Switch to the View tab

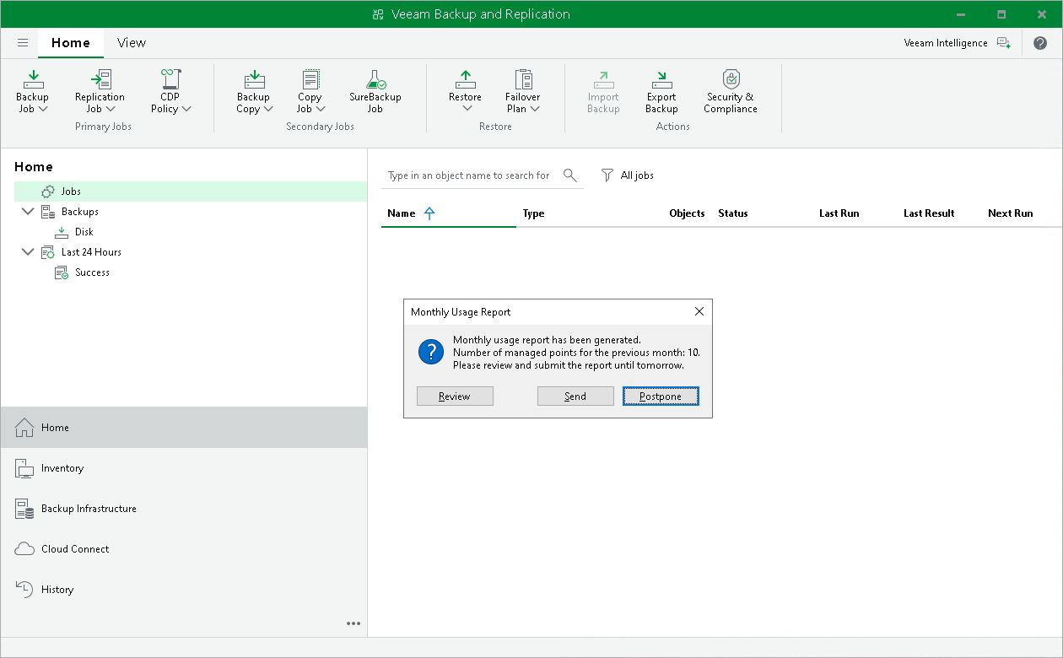(131, 42)
